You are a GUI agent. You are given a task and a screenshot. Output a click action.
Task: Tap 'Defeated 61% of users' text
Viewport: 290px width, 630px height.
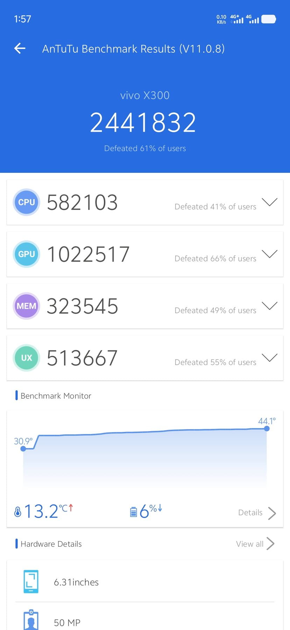coord(145,148)
